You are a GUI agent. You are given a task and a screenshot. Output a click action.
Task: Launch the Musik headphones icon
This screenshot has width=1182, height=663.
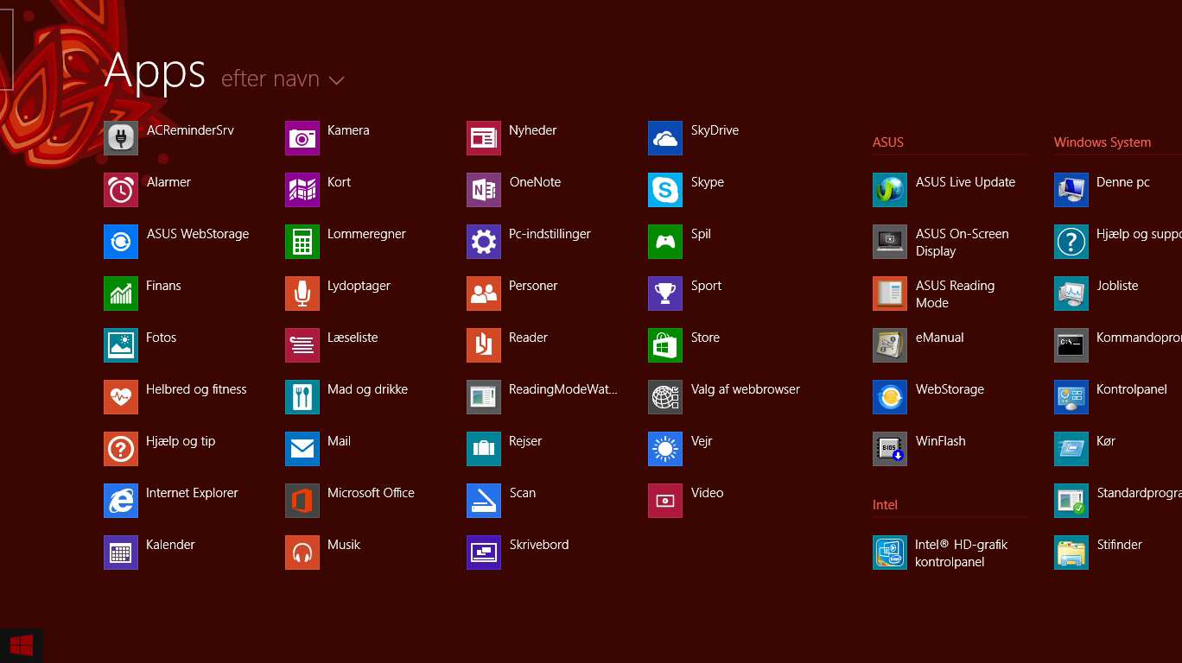[x=302, y=552]
